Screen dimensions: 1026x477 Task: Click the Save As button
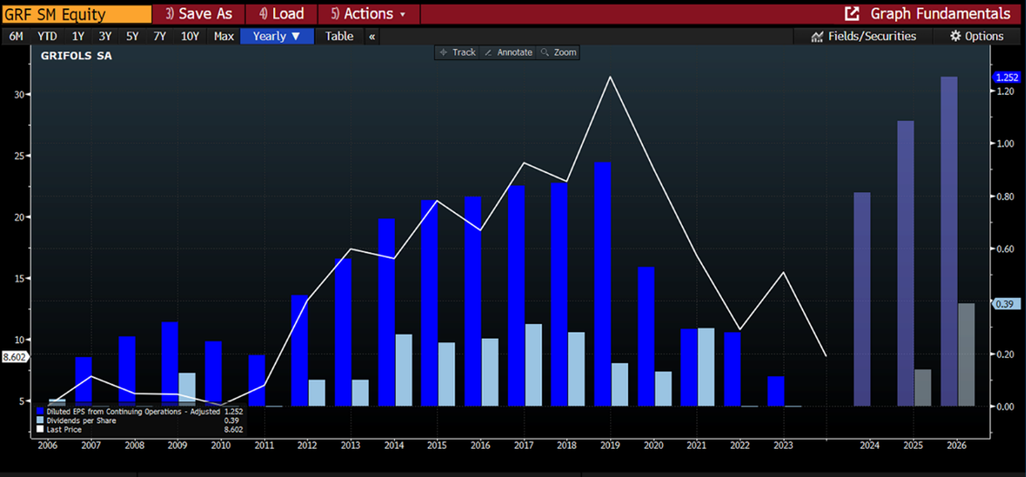198,14
